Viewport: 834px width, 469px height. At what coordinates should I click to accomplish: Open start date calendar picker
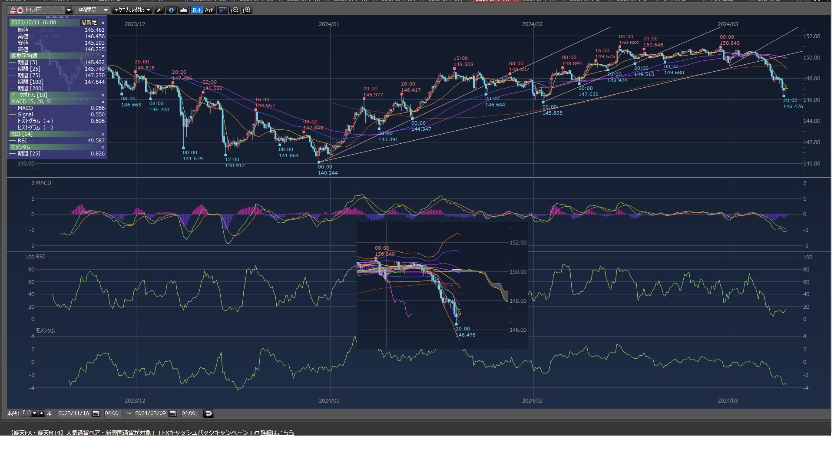pyautogui.click(x=96, y=413)
